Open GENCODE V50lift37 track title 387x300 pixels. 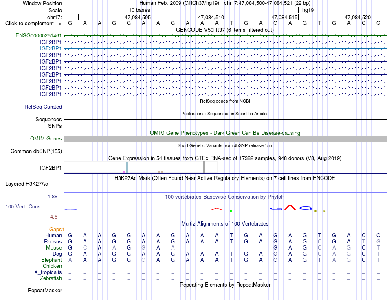tap(224, 30)
